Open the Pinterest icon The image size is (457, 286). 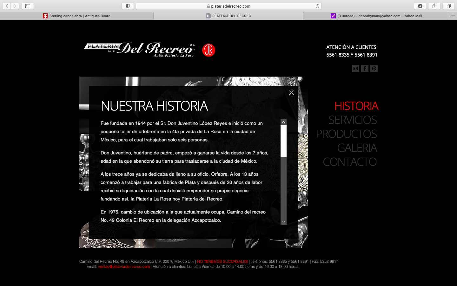tap(374, 68)
